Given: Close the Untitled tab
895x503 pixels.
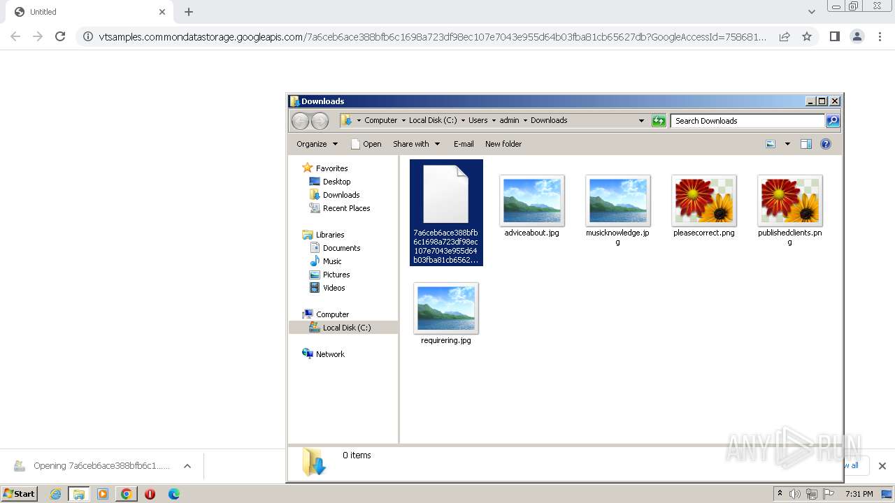Looking at the screenshot, I should [x=162, y=12].
